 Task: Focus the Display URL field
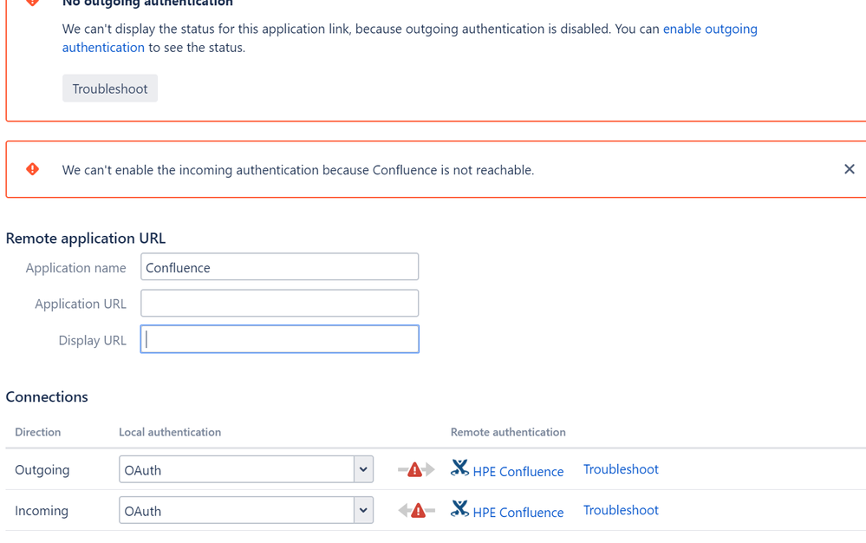[x=279, y=339]
